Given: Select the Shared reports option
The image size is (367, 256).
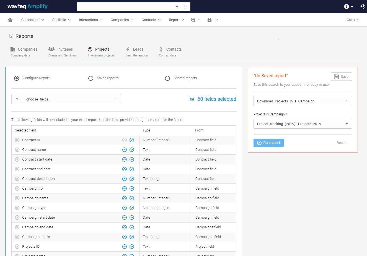Looking at the screenshot, I should [x=167, y=78].
